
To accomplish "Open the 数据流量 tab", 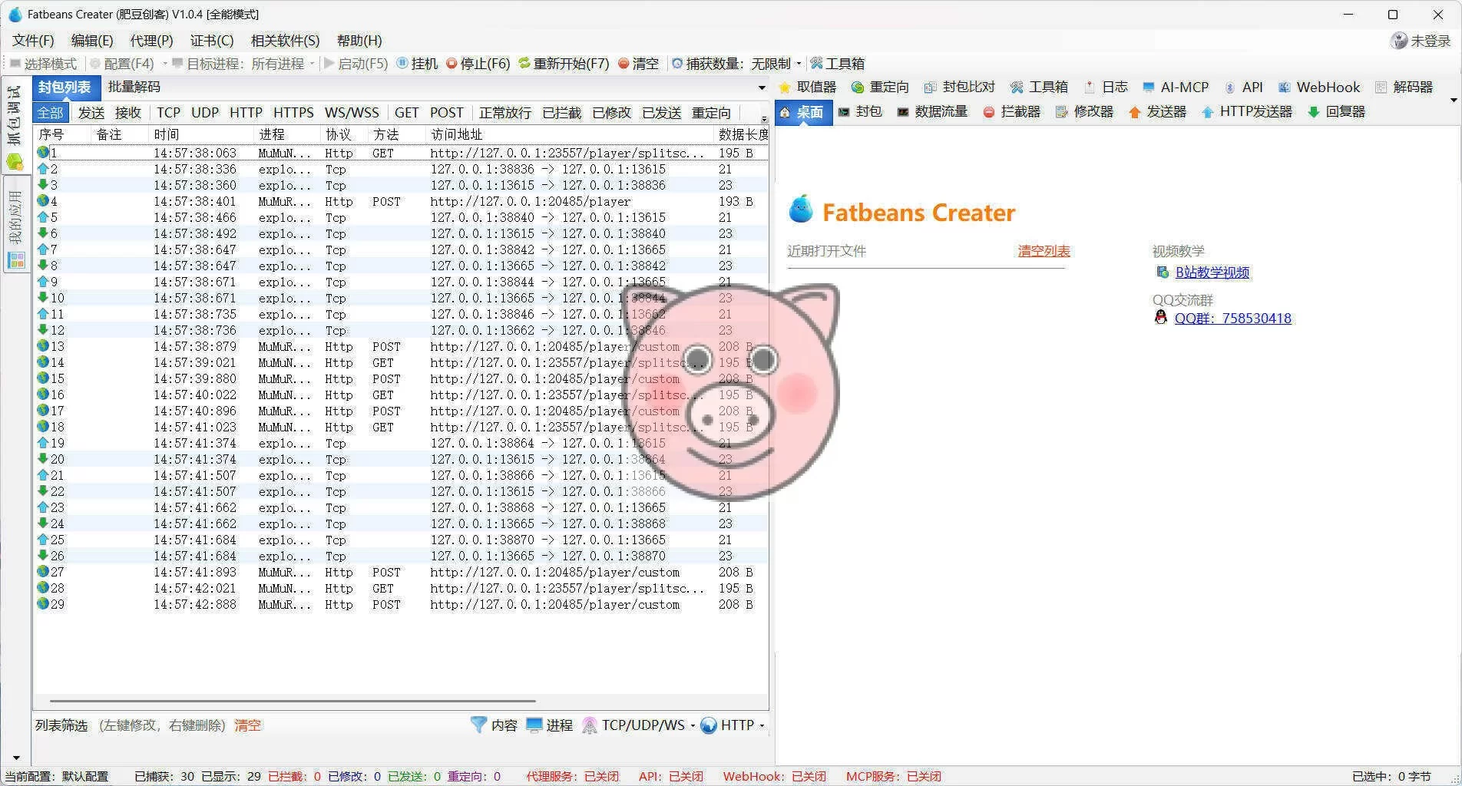I will pos(932,112).
